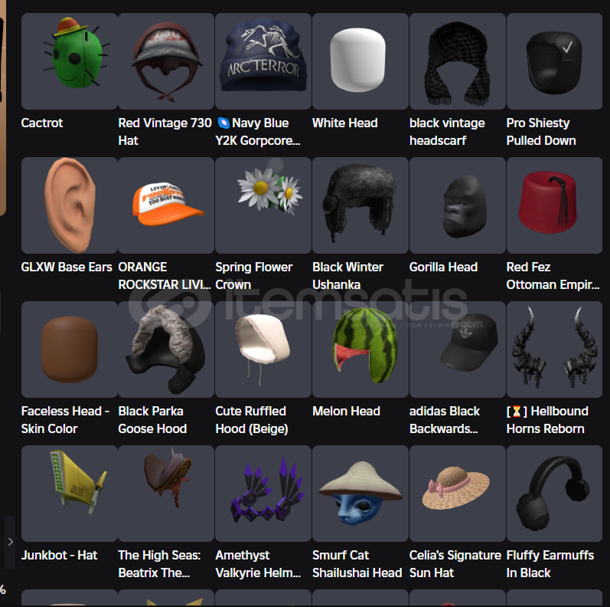
Task: Open the Red Vintage 730 Hat item
Action: 166,61
